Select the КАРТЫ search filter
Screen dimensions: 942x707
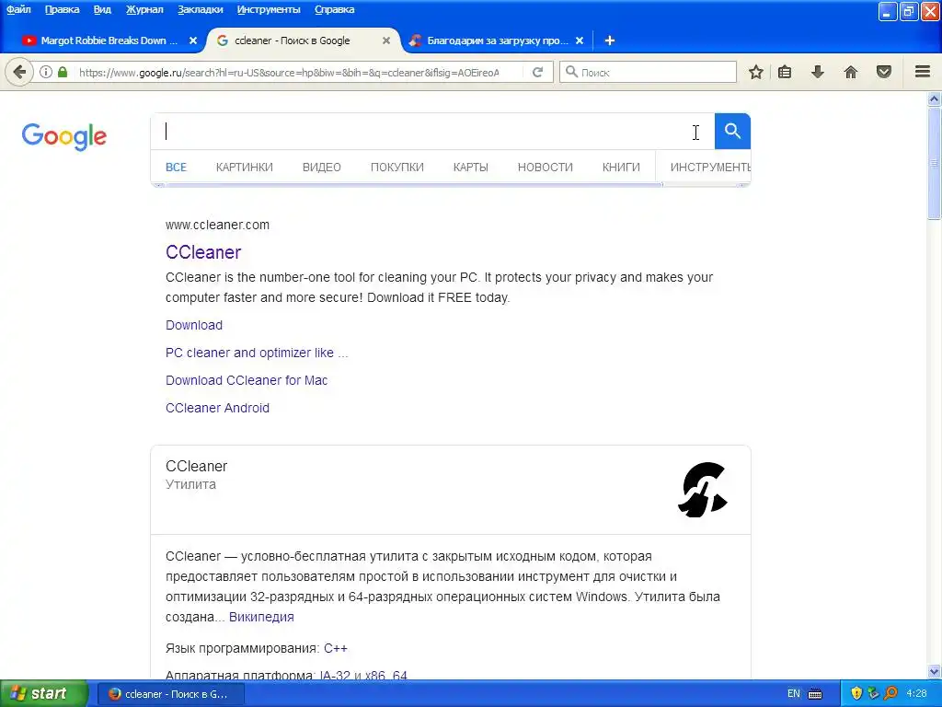[470, 168]
